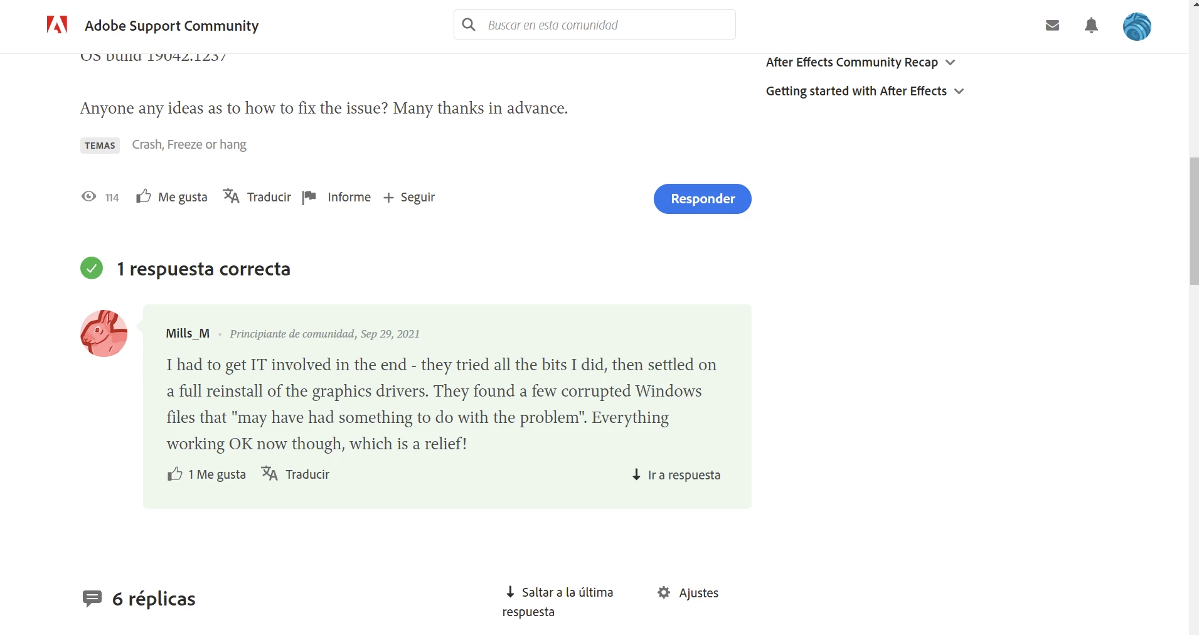Toggle Seguir to follow this thread
Viewport: 1199px width, 635px height.
(x=409, y=197)
